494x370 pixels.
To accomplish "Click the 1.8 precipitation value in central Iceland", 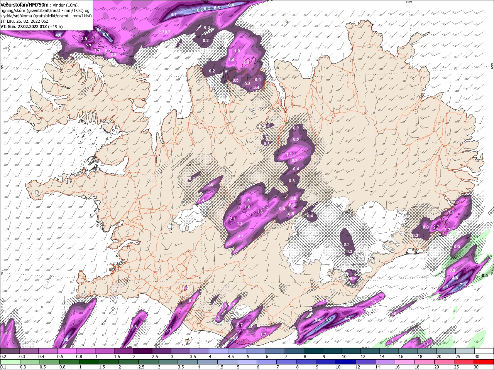I will [x=247, y=207].
